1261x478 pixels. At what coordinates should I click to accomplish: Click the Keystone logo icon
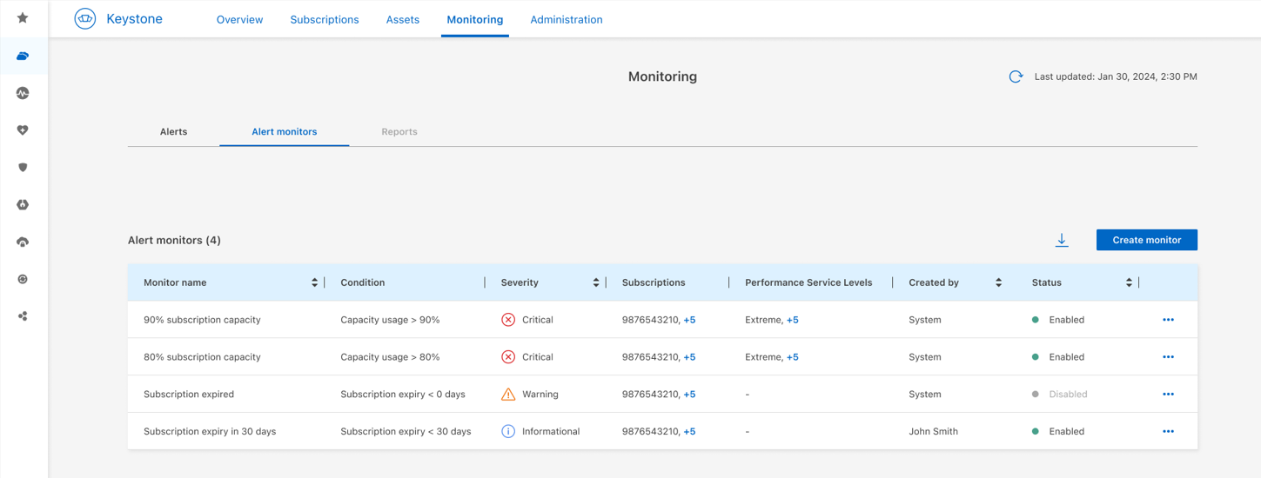point(85,19)
